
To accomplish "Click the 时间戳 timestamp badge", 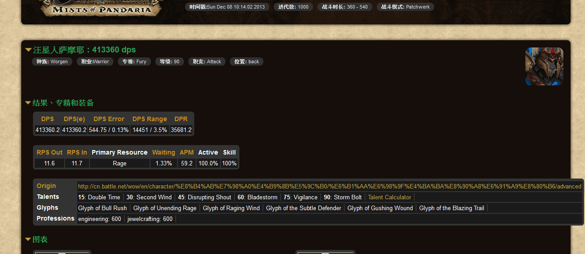I will (x=227, y=7).
